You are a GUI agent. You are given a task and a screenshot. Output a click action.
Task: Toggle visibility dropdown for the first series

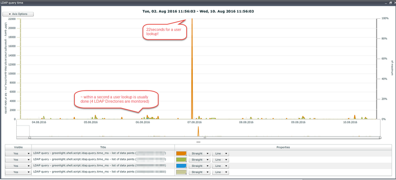click(x=18, y=153)
